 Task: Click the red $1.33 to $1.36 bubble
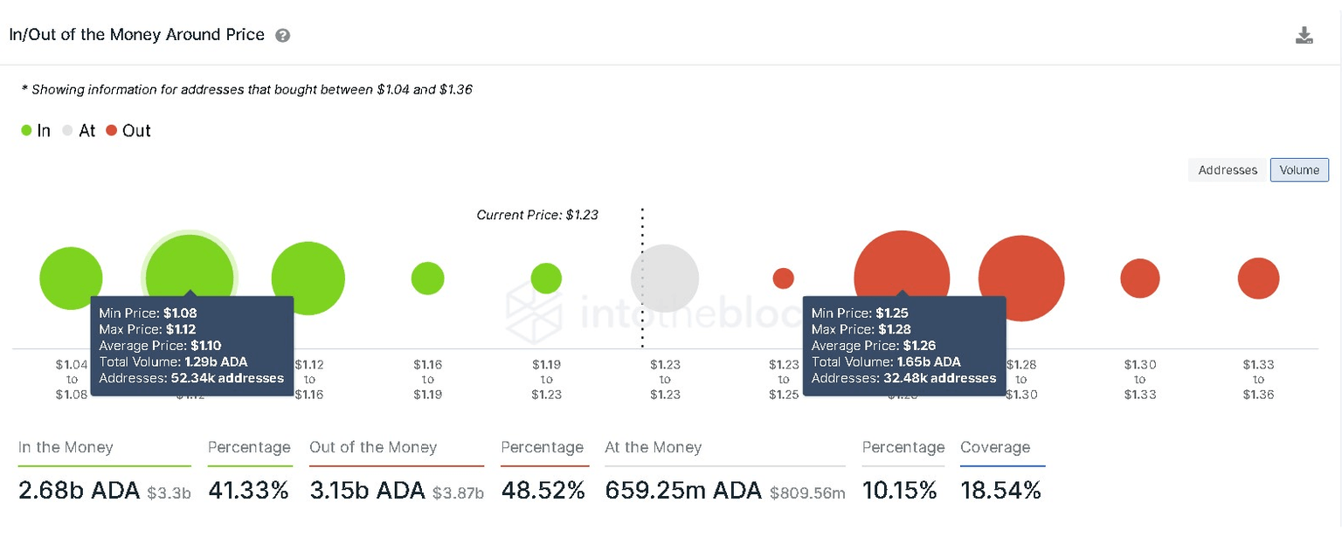(1258, 279)
